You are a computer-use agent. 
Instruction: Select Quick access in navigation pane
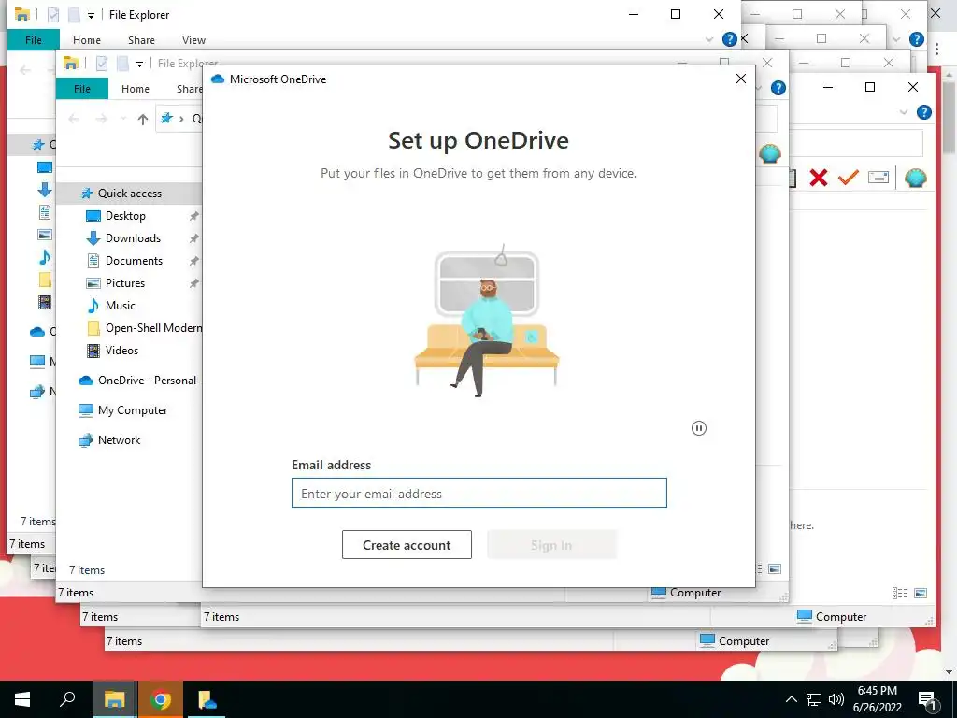coord(129,194)
